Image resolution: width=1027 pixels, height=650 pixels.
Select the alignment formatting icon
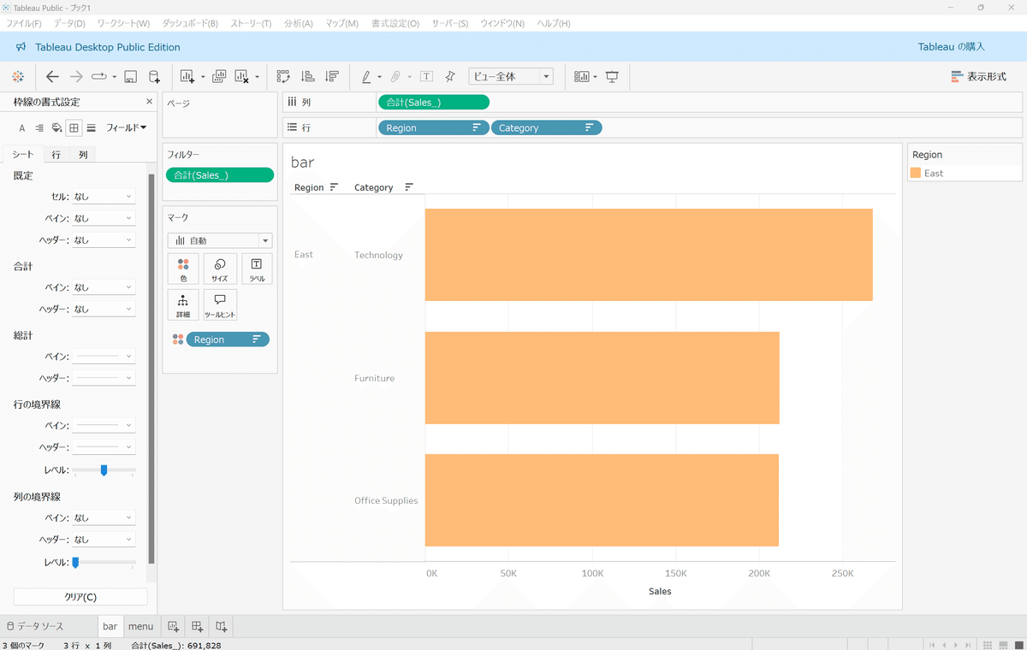[x=39, y=128]
